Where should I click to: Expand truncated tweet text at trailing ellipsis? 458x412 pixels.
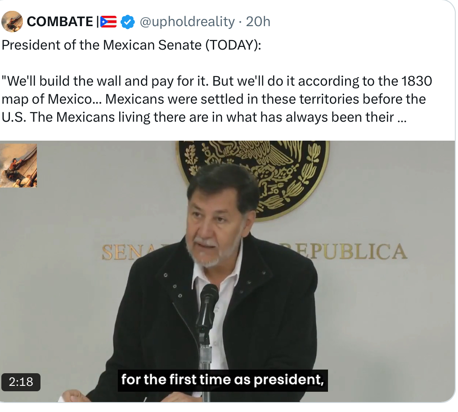coord(402,117)
